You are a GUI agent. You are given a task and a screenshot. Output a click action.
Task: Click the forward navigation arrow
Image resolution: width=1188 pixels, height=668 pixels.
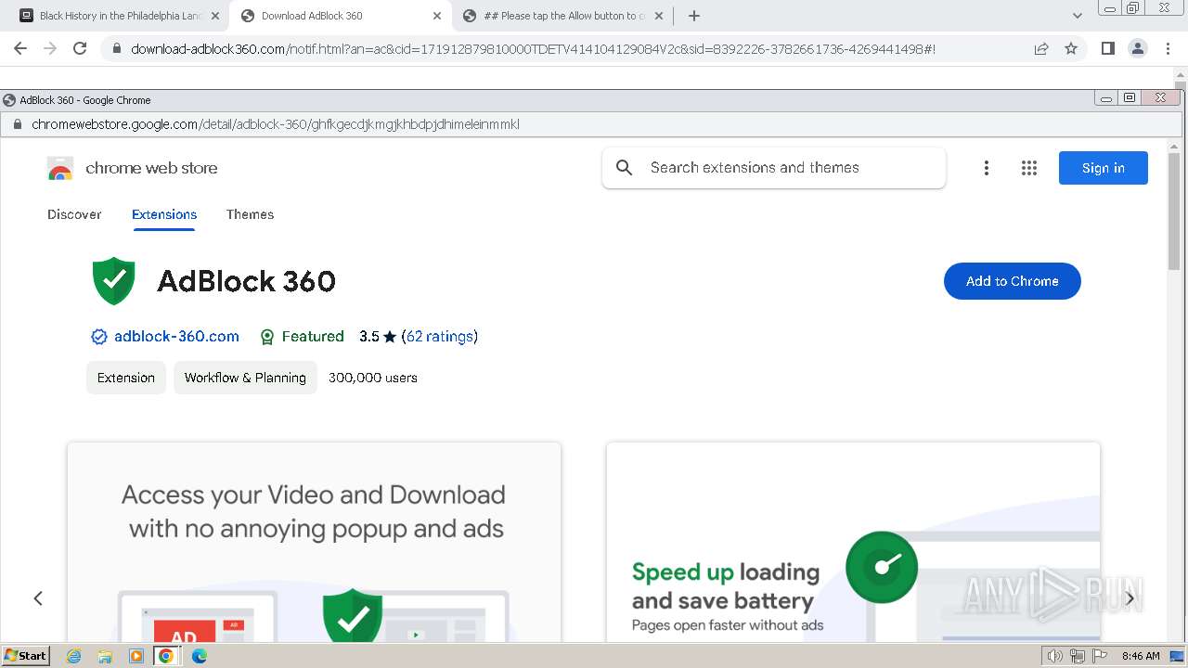pyautogui.click(x=50, y=48)
